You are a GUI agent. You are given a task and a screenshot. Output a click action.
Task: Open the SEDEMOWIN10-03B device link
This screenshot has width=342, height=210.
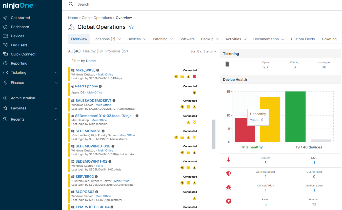pos(93,146)
